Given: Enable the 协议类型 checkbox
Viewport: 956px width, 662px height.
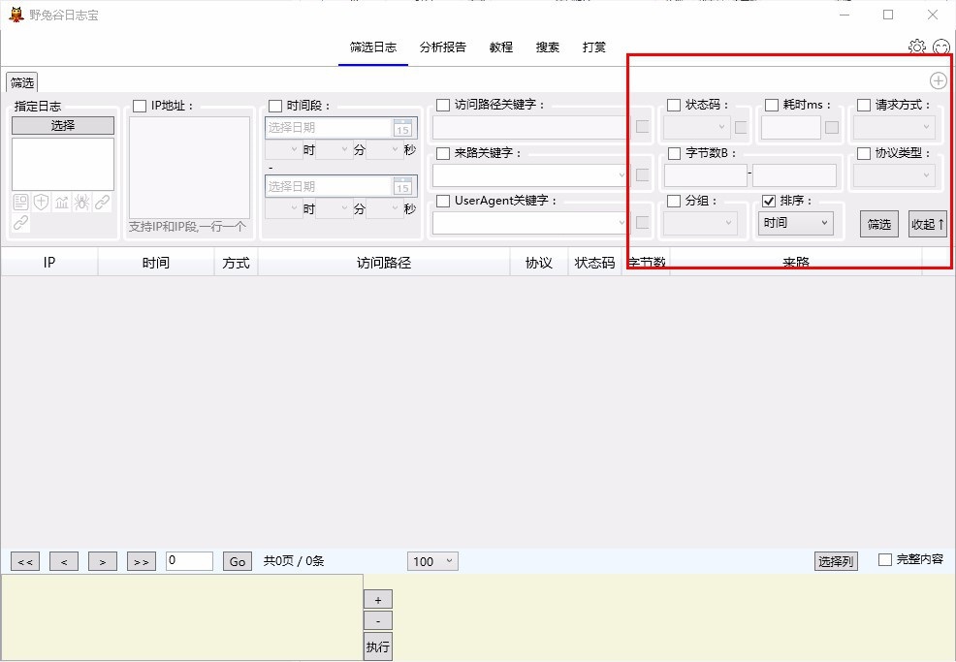Looking at the screenshot, I should click(863, 153).
